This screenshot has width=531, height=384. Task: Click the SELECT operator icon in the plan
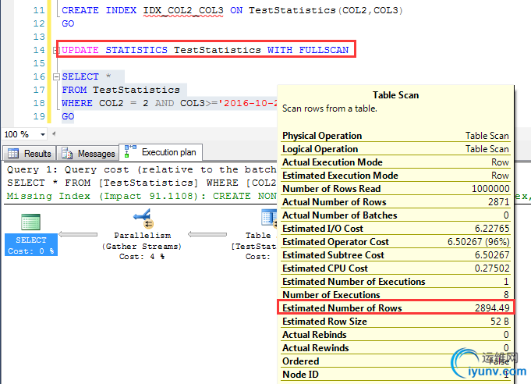point(31,222)
